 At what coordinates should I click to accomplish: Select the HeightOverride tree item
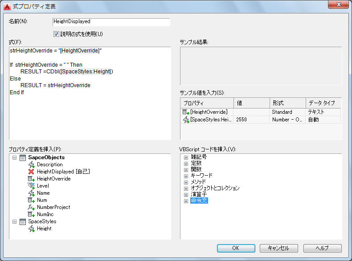point(54,179)
